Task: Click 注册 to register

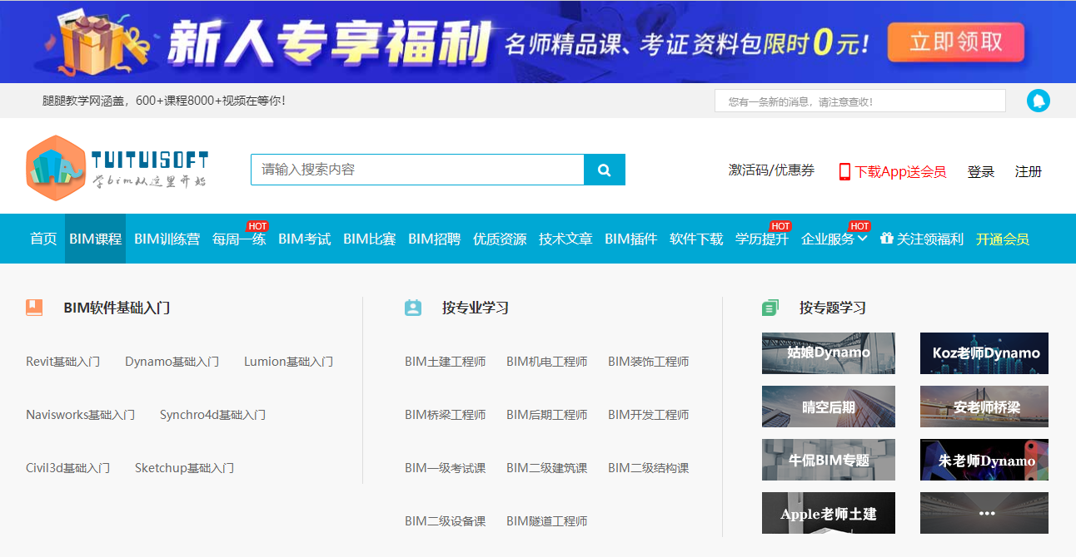Action: click(1029, 171)
